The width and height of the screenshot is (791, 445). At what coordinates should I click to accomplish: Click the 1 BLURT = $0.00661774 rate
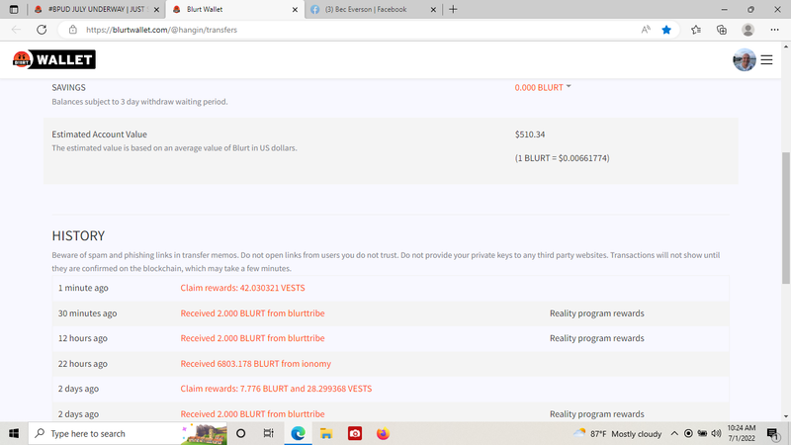[x=562, y=158]
